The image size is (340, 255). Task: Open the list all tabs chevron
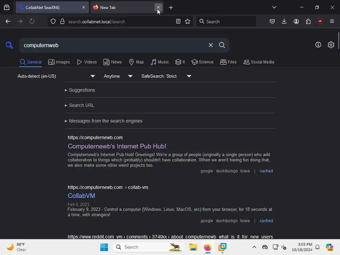point(274,7)
